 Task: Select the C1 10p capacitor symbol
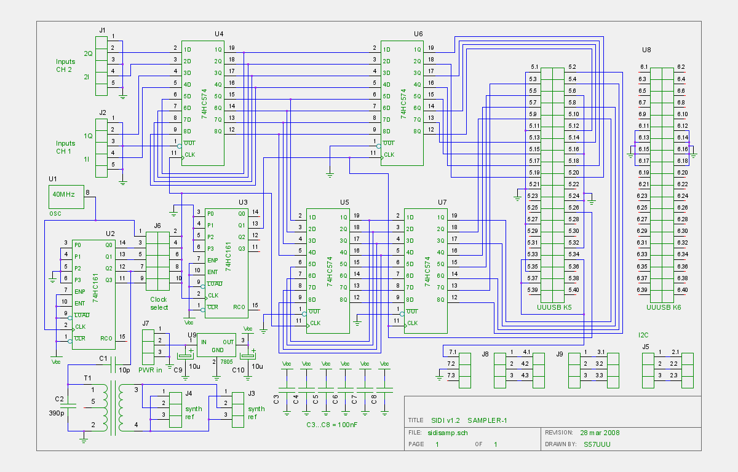114,368
